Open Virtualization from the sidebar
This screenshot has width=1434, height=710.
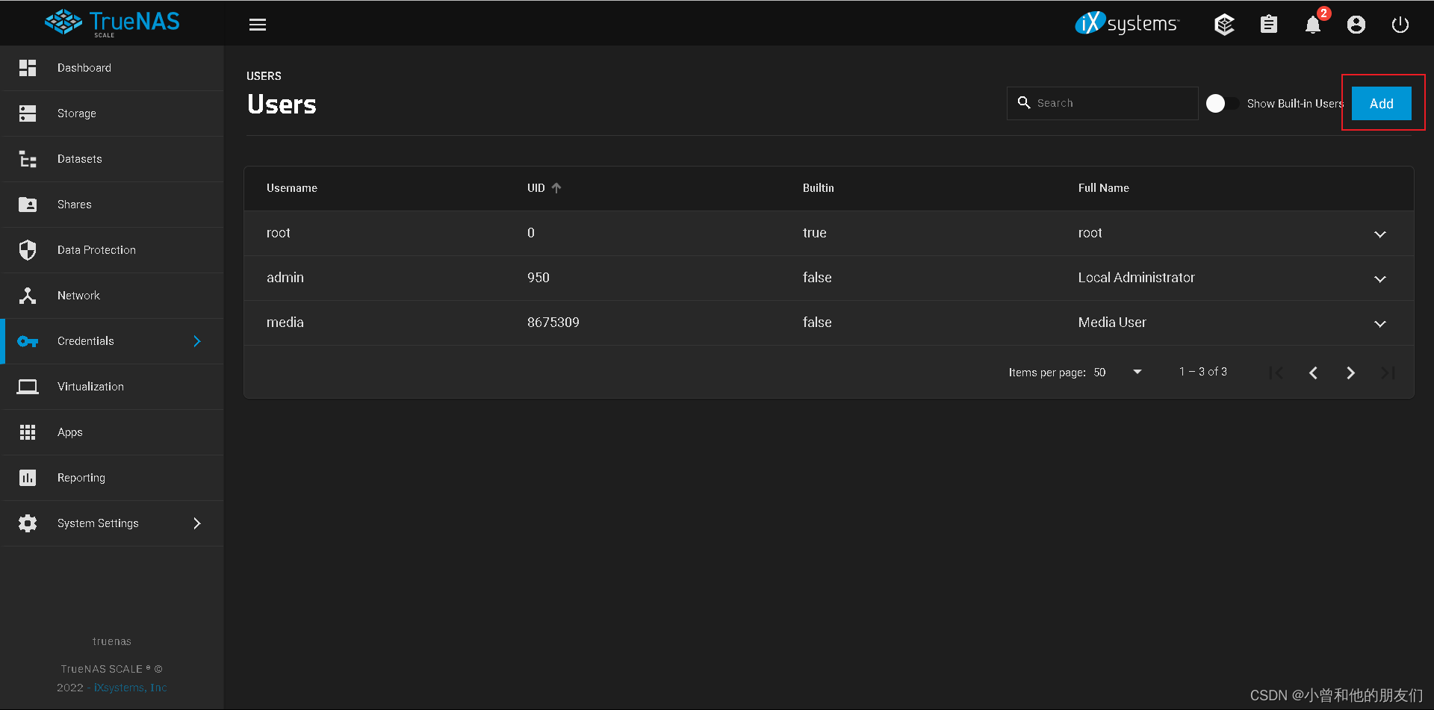pyautogui.click(x=114, y=387)
